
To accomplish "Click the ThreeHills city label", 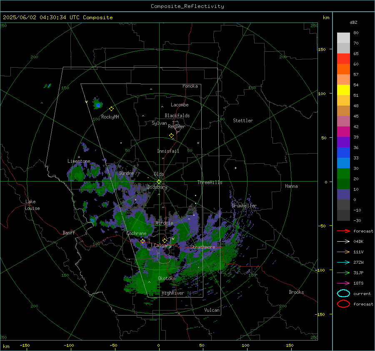I will click(x=210, y=182).
